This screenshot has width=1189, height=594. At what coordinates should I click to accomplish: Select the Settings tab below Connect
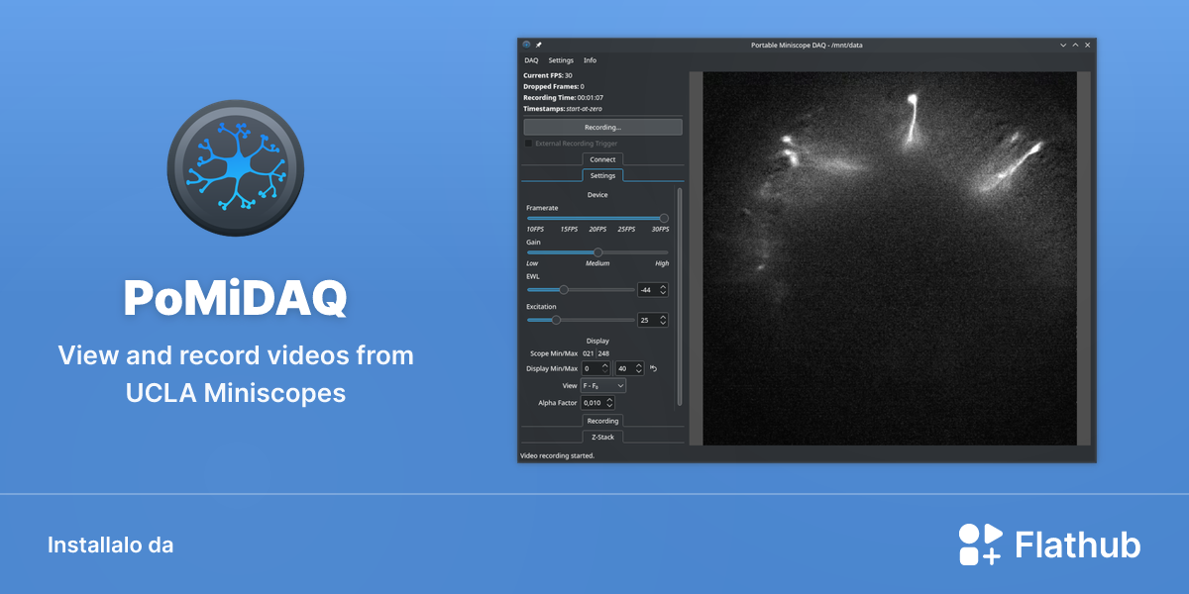pos(602,175)
